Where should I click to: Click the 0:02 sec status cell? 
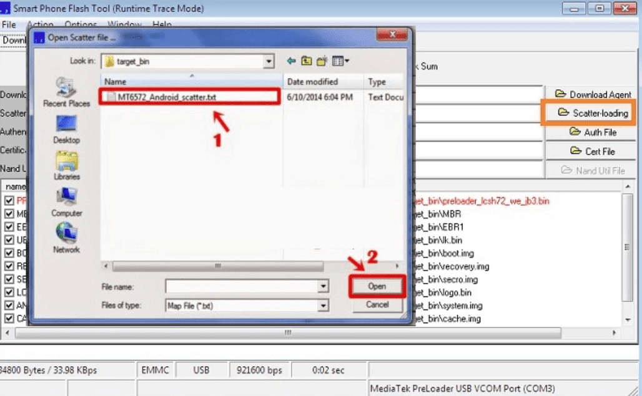[328, 370]
